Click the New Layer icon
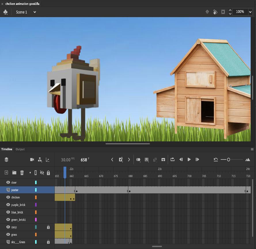 [6, 173]
